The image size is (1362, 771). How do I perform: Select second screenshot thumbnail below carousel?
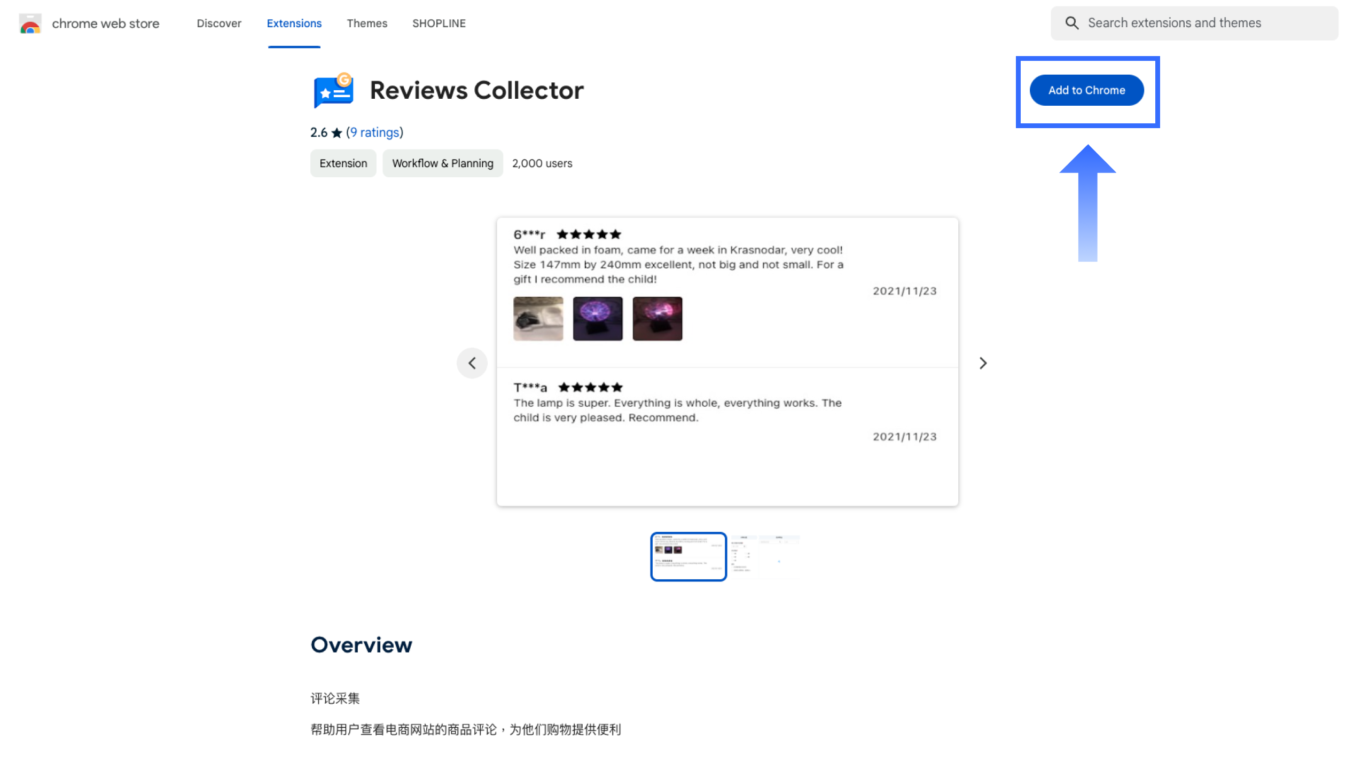[x=765, y=556]
